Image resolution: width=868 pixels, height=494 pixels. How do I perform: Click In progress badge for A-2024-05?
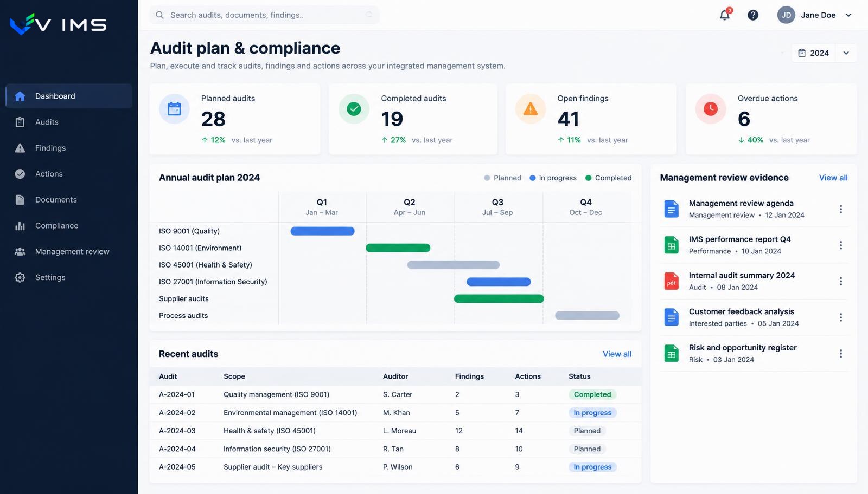[592, 467]
